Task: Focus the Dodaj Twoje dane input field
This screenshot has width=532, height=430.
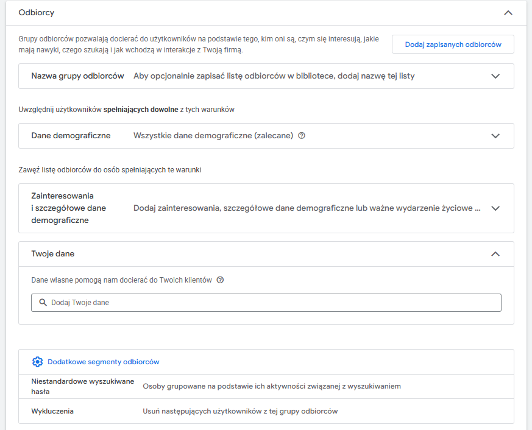Action: click(x=268, y=303)
